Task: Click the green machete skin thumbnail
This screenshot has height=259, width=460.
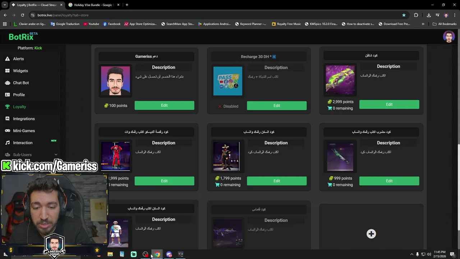Action: coord(340,156)
